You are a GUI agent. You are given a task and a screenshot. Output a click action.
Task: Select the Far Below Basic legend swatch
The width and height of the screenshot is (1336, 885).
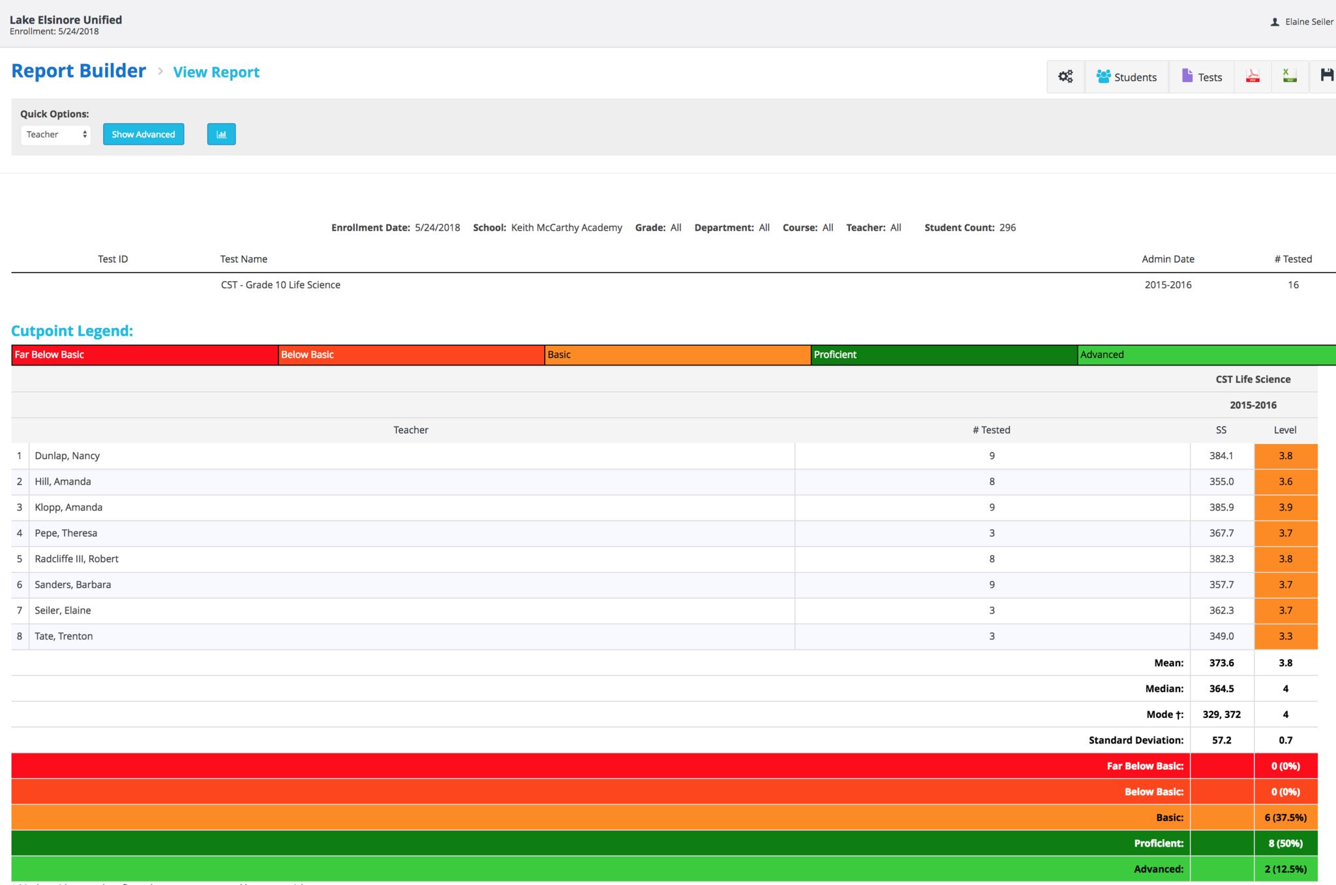(x=145, y=355)
